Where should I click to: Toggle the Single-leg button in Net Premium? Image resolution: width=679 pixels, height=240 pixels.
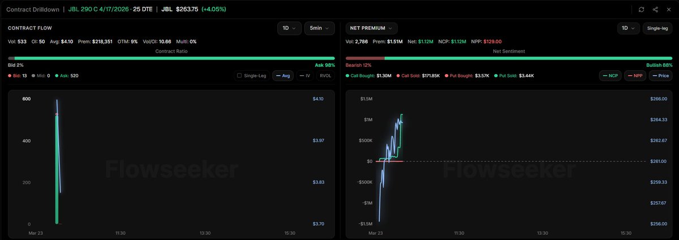point(657,28)
